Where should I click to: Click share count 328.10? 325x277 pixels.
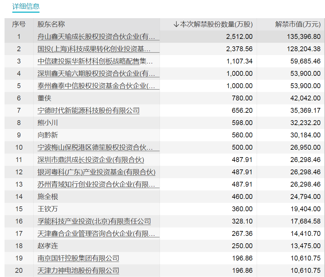pyautogui.click(x=242, y=221)
